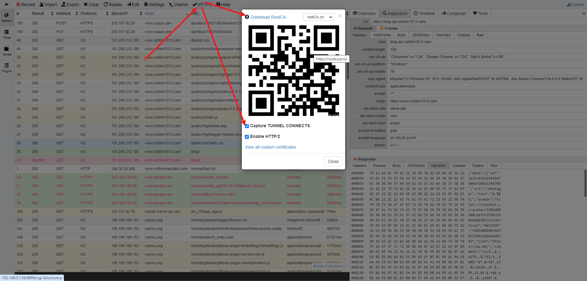Viewport: 587px width, 281px height.
Task: Switch to the Inspectors tab
Action: tap(395, 13)
